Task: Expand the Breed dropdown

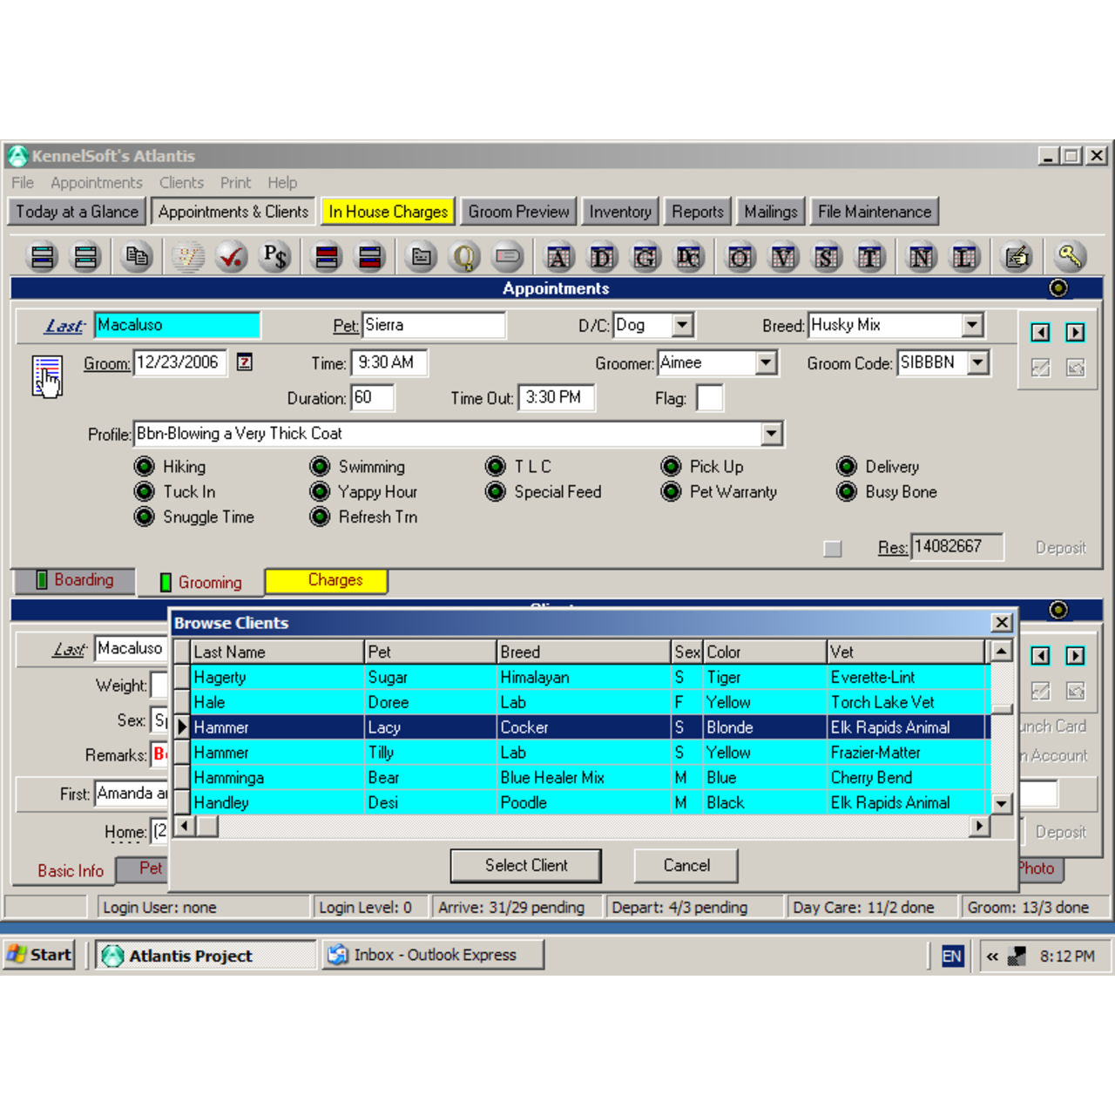Action: [x=972, y=325]
